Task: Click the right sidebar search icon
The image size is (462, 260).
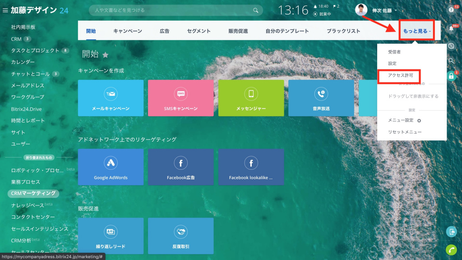Action: click(x=451, y=61)
